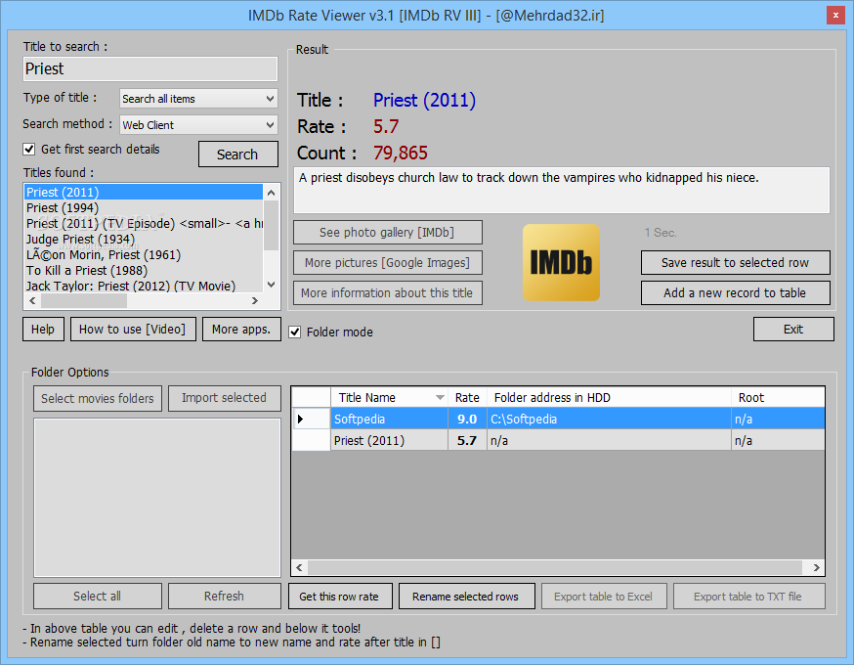The image size is (854, 665).
Task: Click titles list scroll up arrow
Action: pos(272,193)
